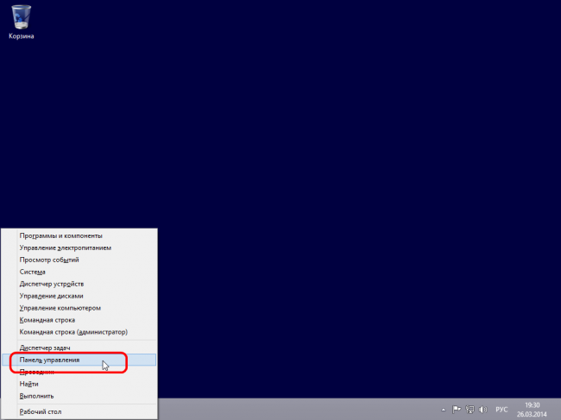This screenshot has height=420, width=561.
Task: Open Диспетчер устройств from the menu
Action: click(52, 284)
